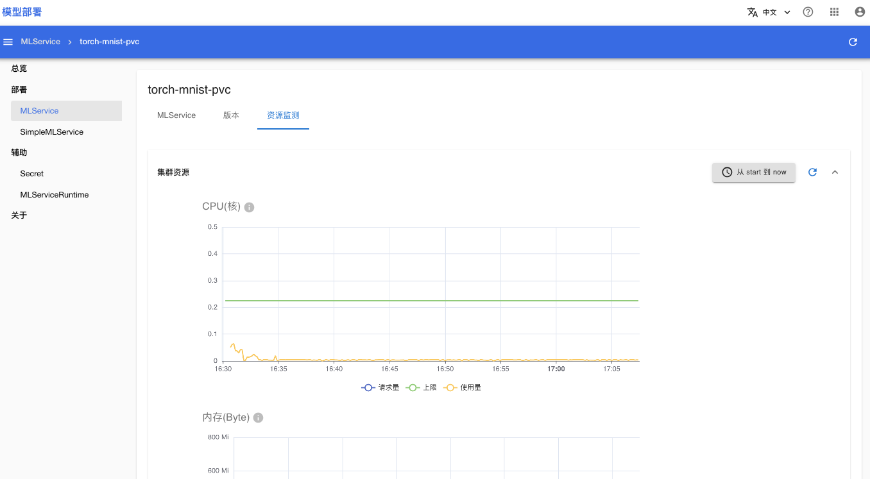Click clock icon in time range button
The image size is (870, 479).
pos(727,172)
